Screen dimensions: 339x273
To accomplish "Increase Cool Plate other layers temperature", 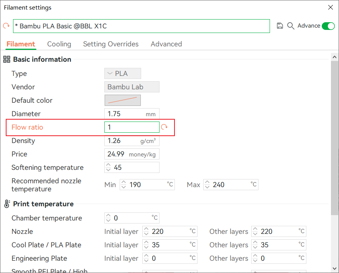I will point(255,243).
